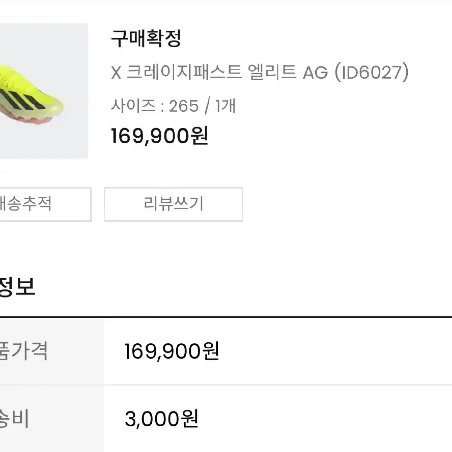This screenshot has height=452, width=452.
Task: Click the 리뷰쓰기 write review button
Action: tap(174, 205)
